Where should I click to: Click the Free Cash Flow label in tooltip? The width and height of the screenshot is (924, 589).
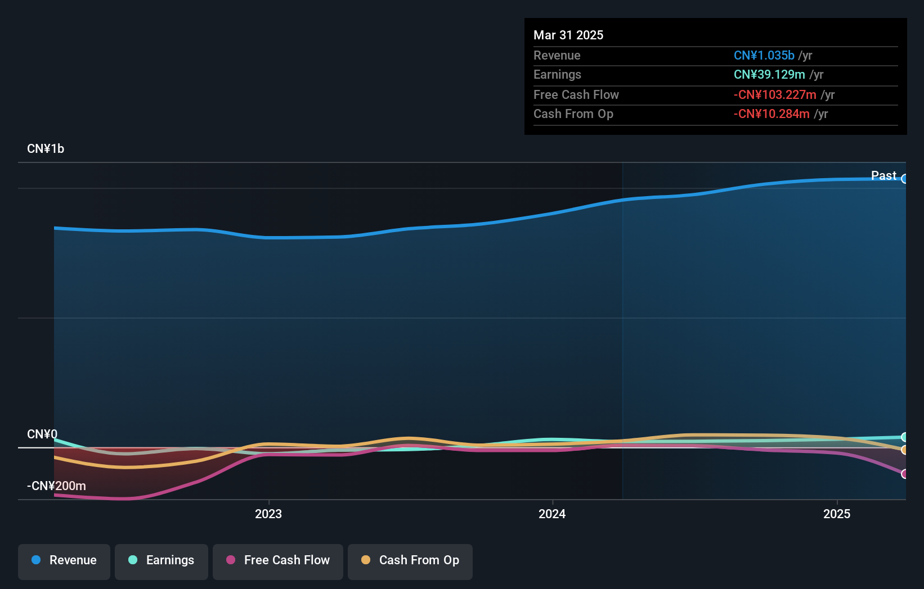[x=576, y=94]
